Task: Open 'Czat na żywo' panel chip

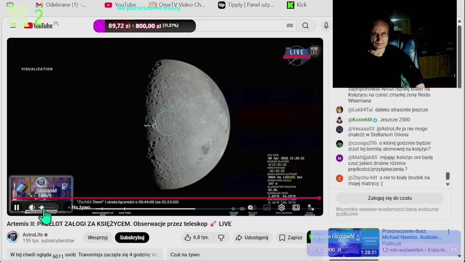Action: pyautogui.click(x=185, y=255)
